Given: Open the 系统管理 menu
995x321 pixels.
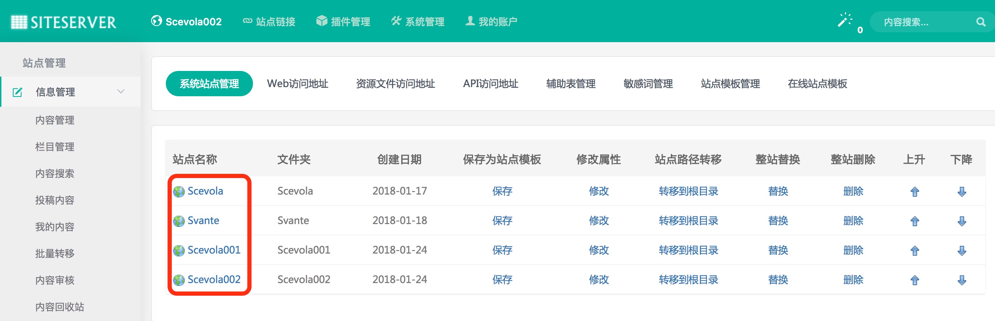Looking at the screenshot, I should click(417, 21).
